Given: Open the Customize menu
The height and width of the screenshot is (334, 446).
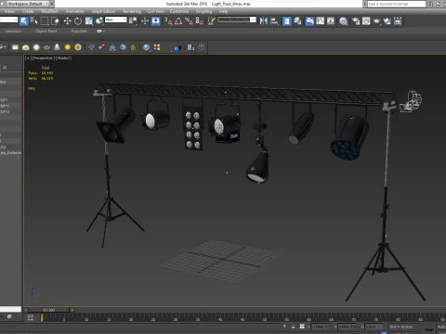Looking at the screenshot, I should 179,11.
